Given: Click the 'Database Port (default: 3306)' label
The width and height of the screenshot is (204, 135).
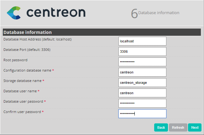Looking at the screenshot, I should click(x=27, y=50).
